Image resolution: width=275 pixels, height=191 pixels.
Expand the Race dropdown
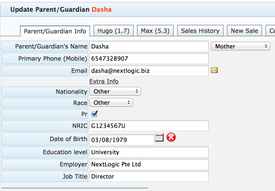pos(111,102)
